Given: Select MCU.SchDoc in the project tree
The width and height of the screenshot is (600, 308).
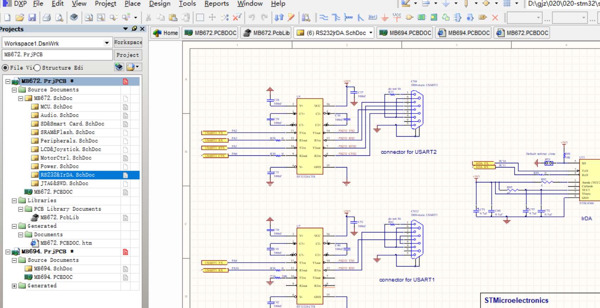Looking at the screenshot, I should coord(56,107).
